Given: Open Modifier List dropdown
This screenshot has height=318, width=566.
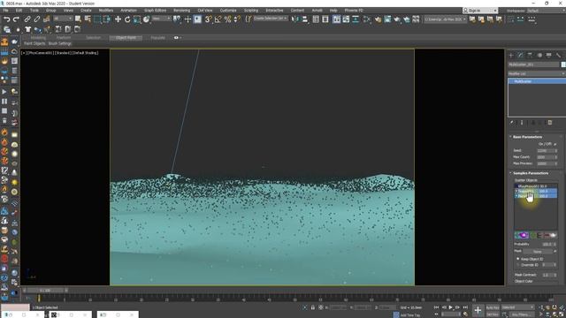Looking at the screenshot, I should coord(537,73).
